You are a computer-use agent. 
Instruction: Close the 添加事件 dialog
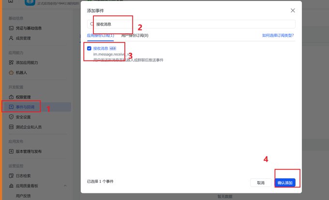293,11
